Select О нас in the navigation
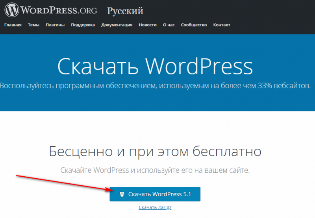This screenshot has width=315, height=218. tap(169, 25)
